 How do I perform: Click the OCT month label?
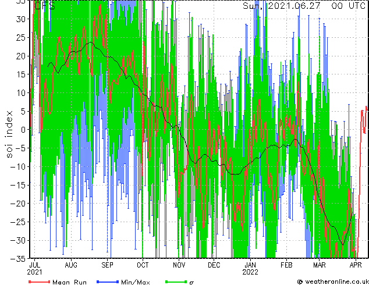pos(143,265)
